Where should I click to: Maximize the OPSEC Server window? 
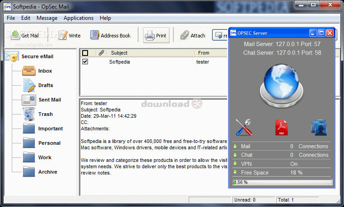click(x=321, y=33)
